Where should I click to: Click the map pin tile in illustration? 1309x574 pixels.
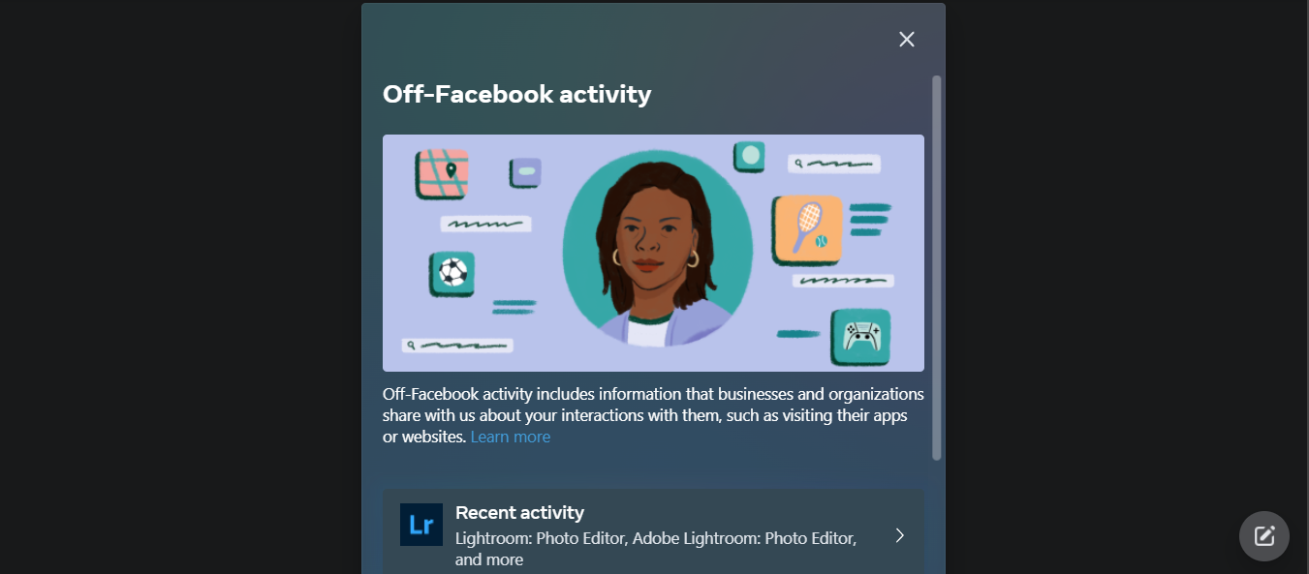[443, 174]
